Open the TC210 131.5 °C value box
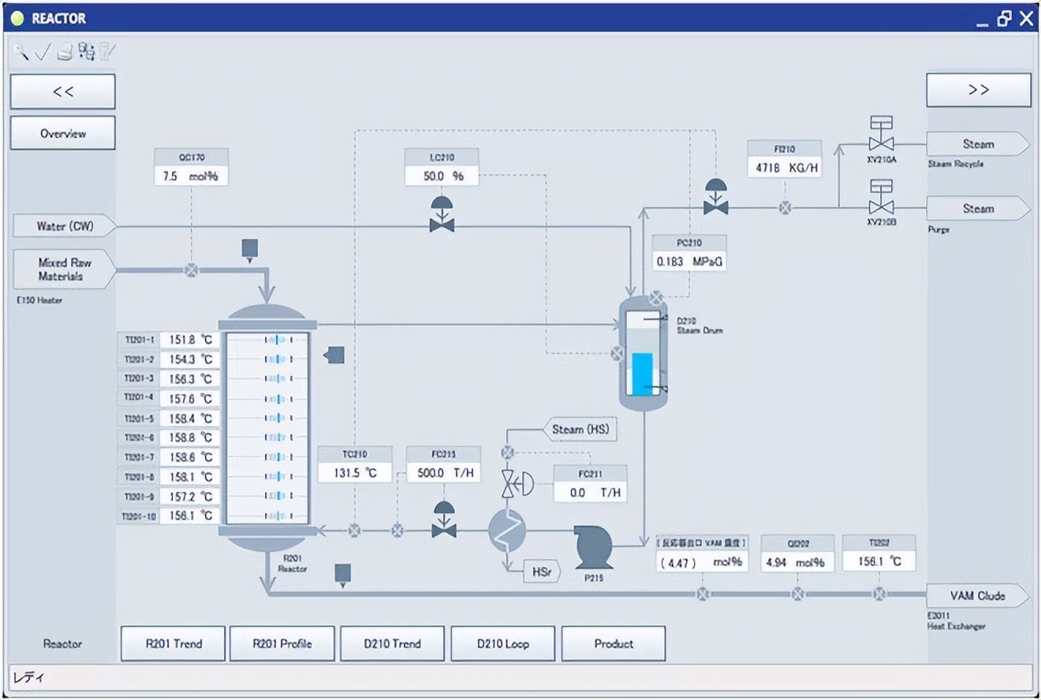The height and width of the screenshot is (700, 1041). [355, 473]
